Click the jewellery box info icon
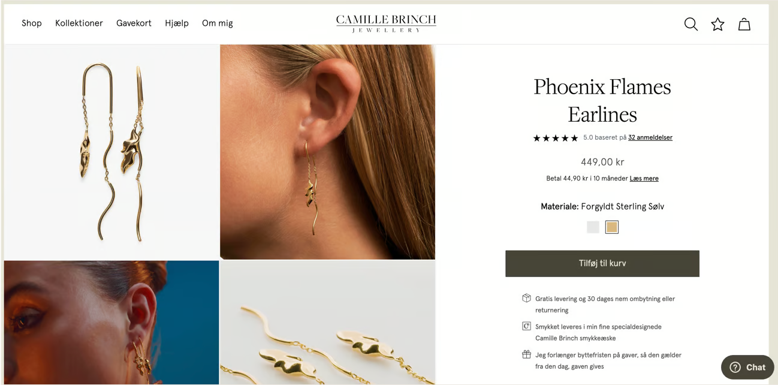Viewport: 778px width, 385px height. click(x=526, y=326)
